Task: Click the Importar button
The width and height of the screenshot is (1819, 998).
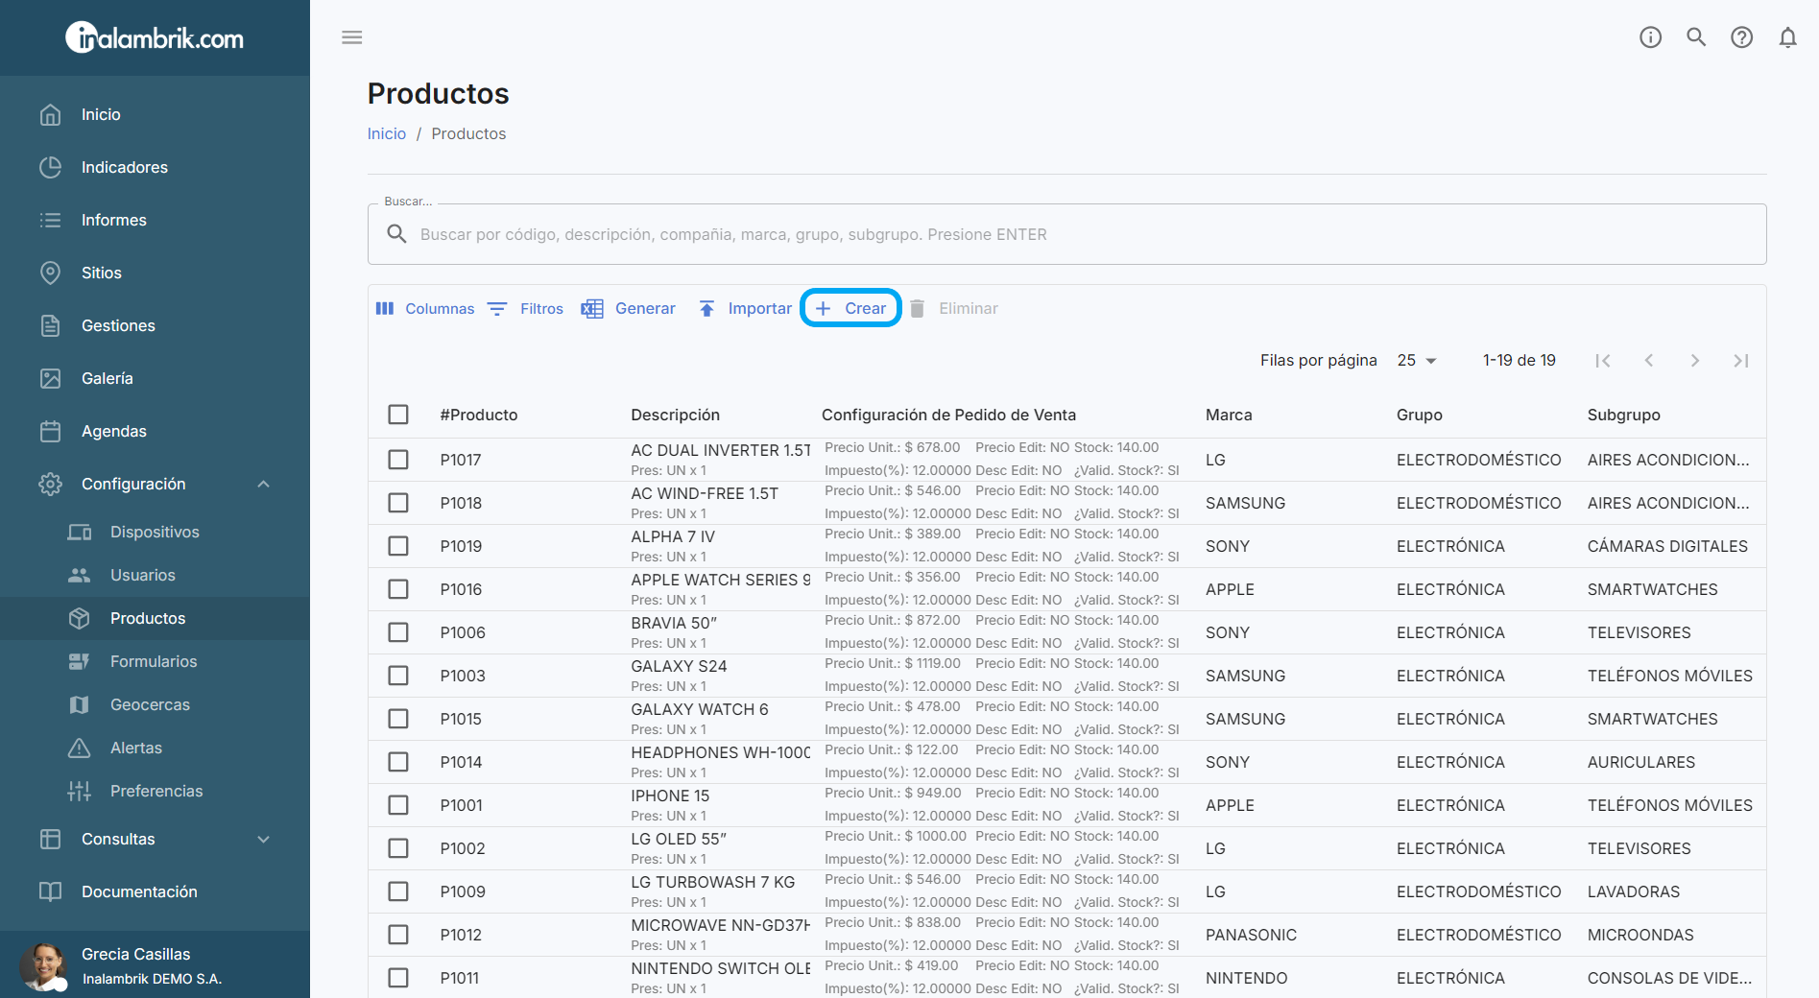Action: pyautogui.click(x=745, y=308)
